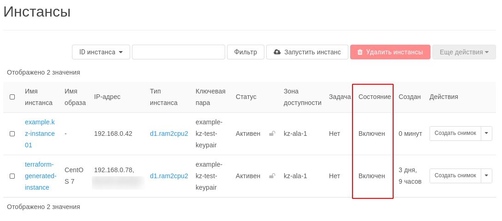Click Включен state in example.kz-instance01 row
This screenshot has height=221, width=502.
pyautogui.click(x=372, y=134)
